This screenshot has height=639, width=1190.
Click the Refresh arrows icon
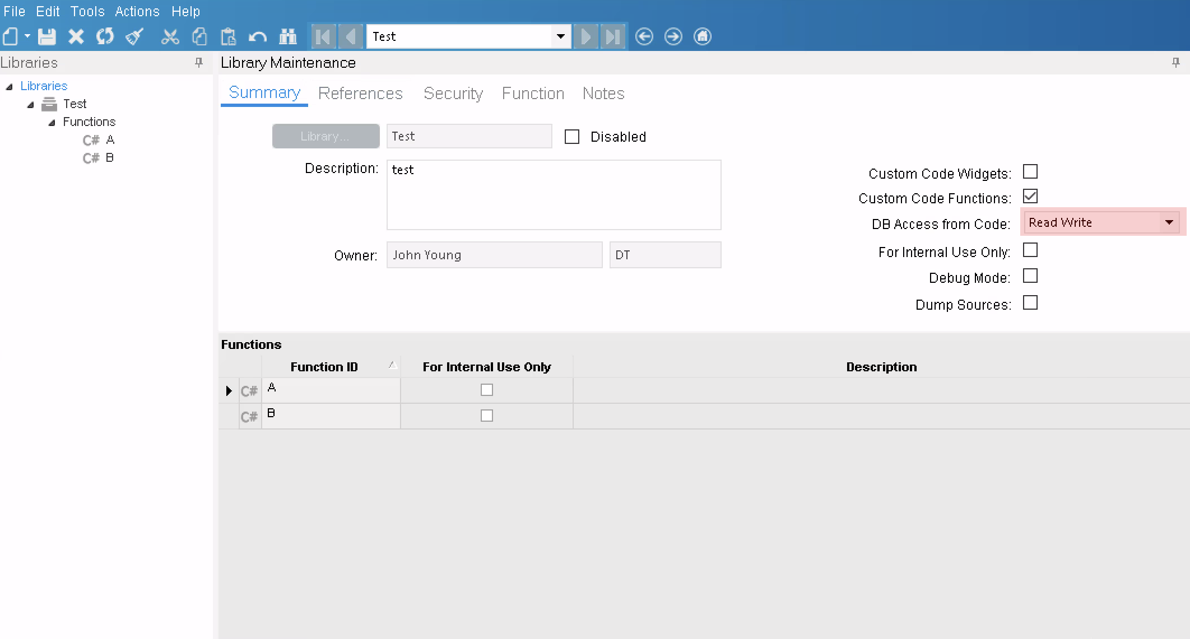(x=105, y=37)
